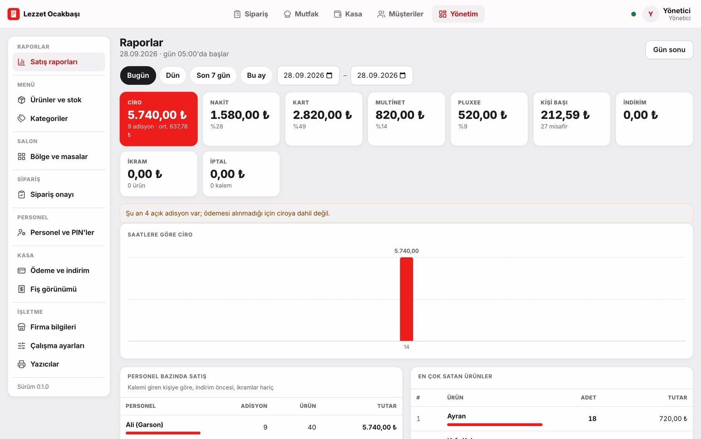Select the Bu ay filter
The height and width of the screenshot is (439, 701).
[256, 76]
